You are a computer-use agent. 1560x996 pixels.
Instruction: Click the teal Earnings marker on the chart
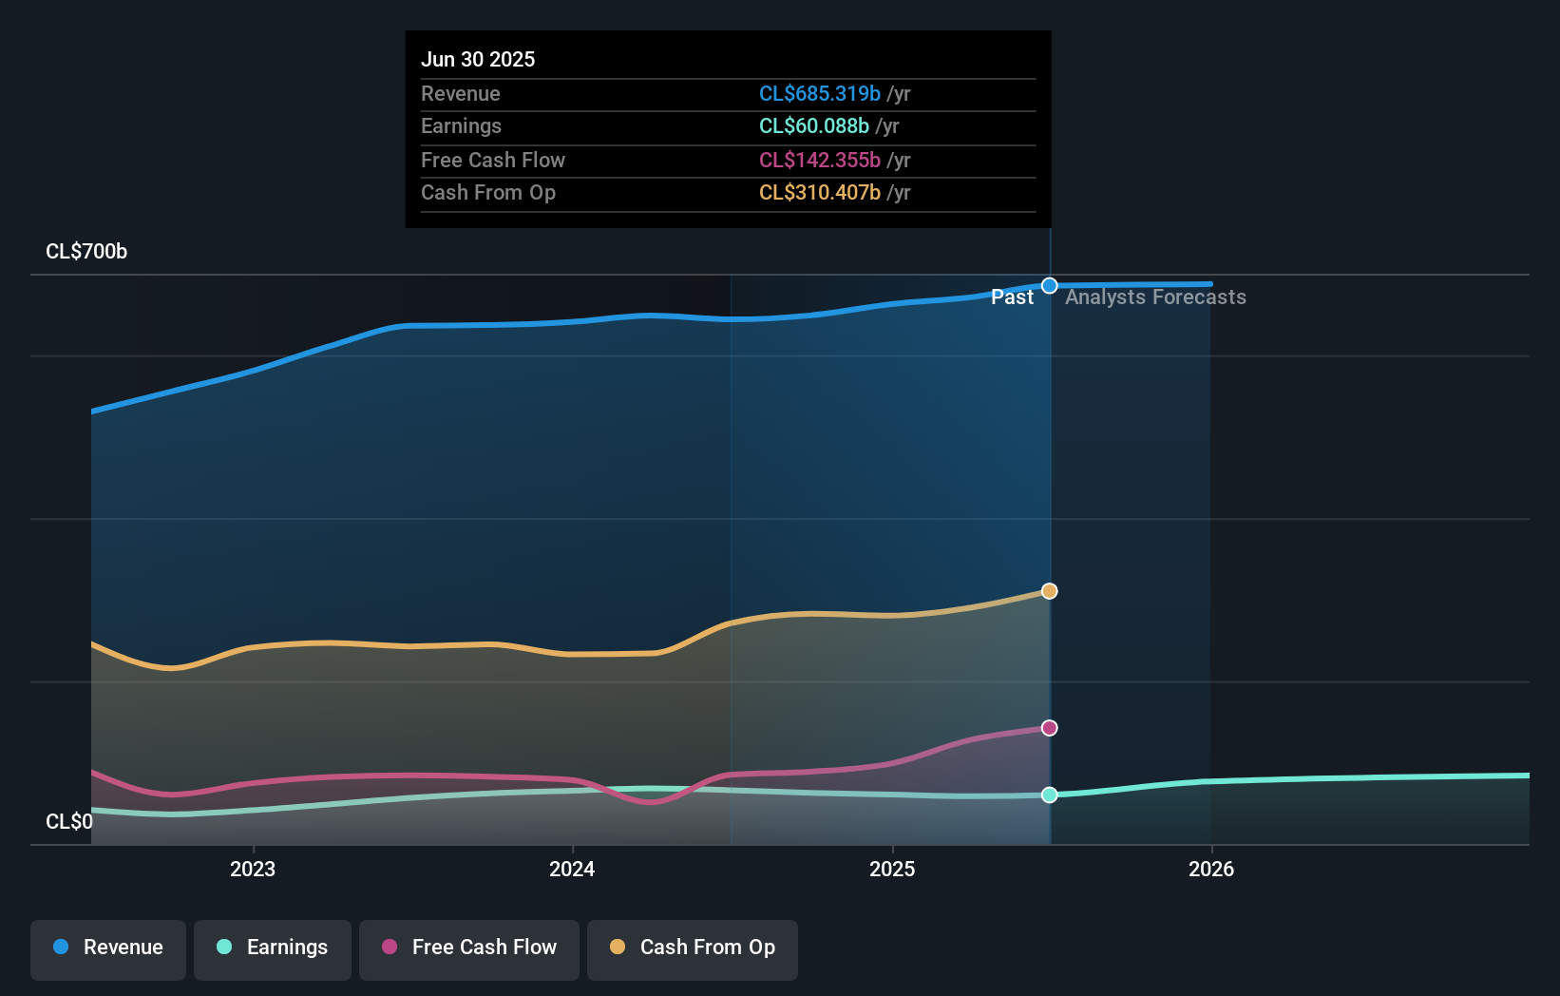tap(1049, 795)
